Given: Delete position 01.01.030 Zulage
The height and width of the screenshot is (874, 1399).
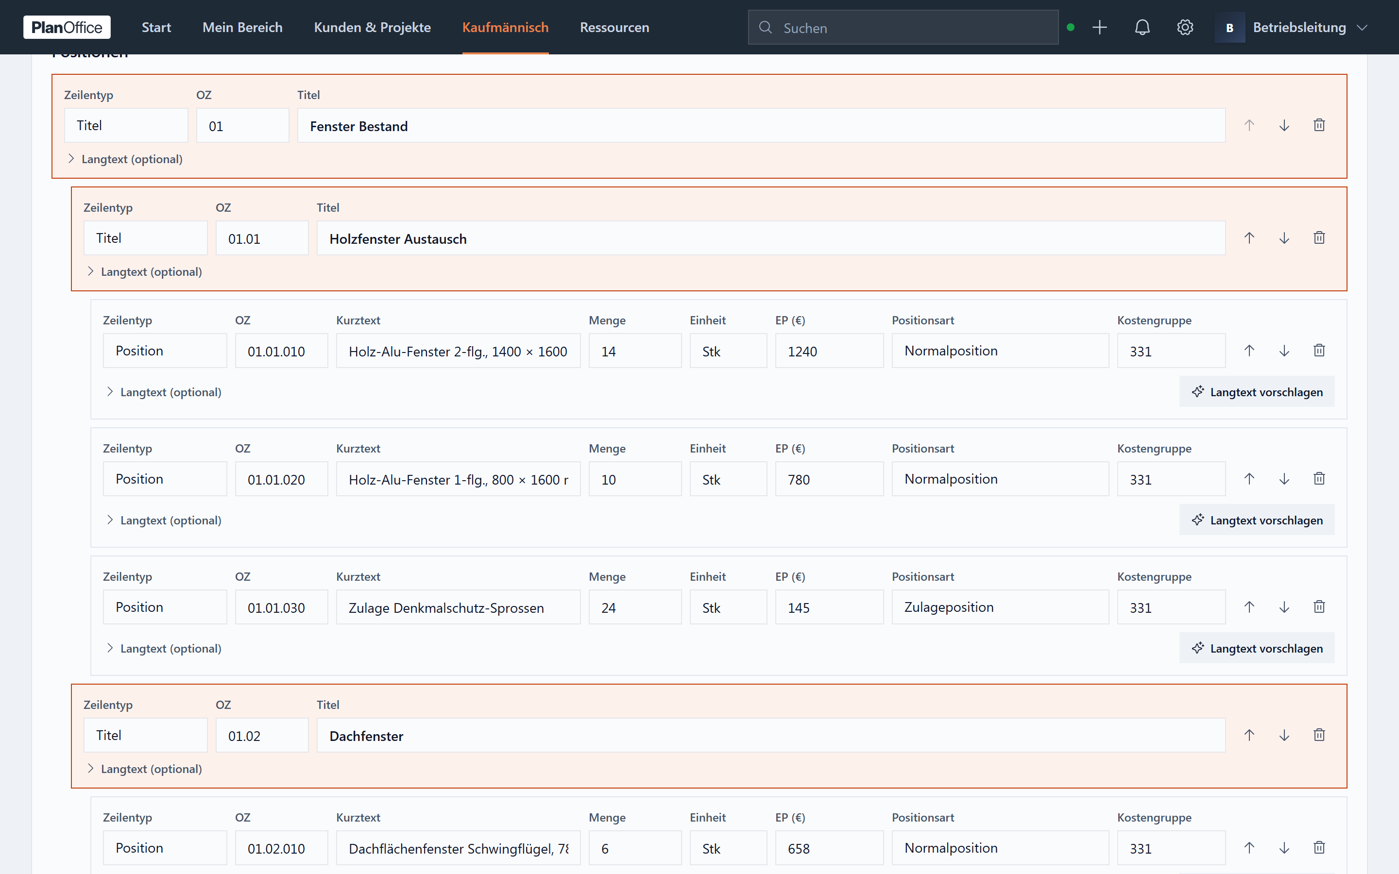Looking at the screenshot, I should coord(1319,607).
